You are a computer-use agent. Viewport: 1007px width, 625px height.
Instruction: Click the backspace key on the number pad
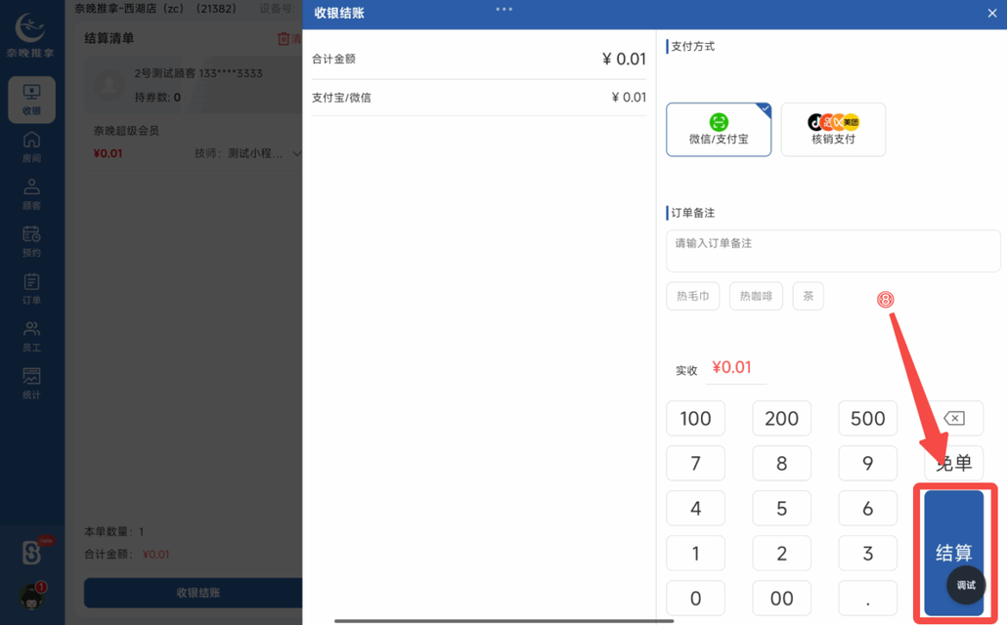point(953,418)
